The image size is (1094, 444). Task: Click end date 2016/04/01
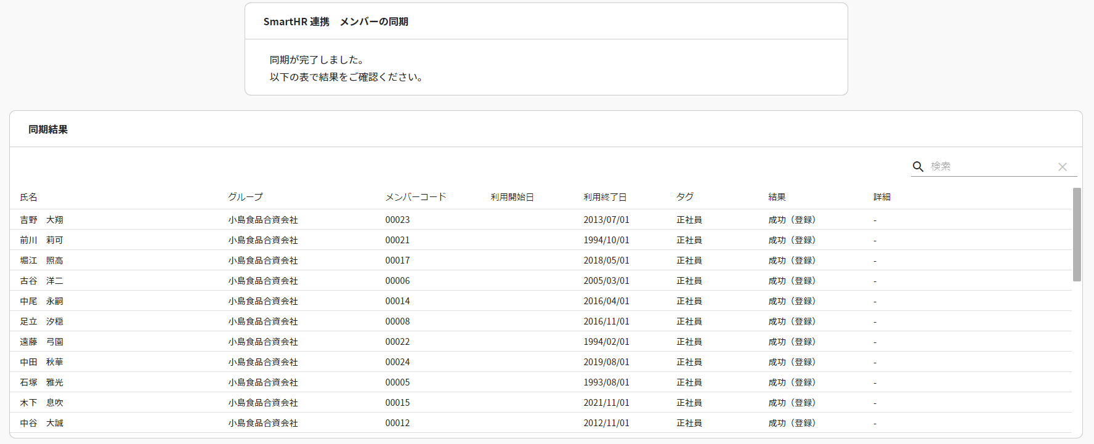click(607, 301)
